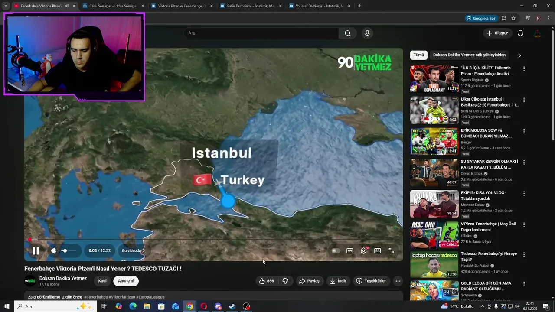Viewport: 555px width, 312px height.
Task: Bookmark this page with the star icon
Action: point(513,18)
